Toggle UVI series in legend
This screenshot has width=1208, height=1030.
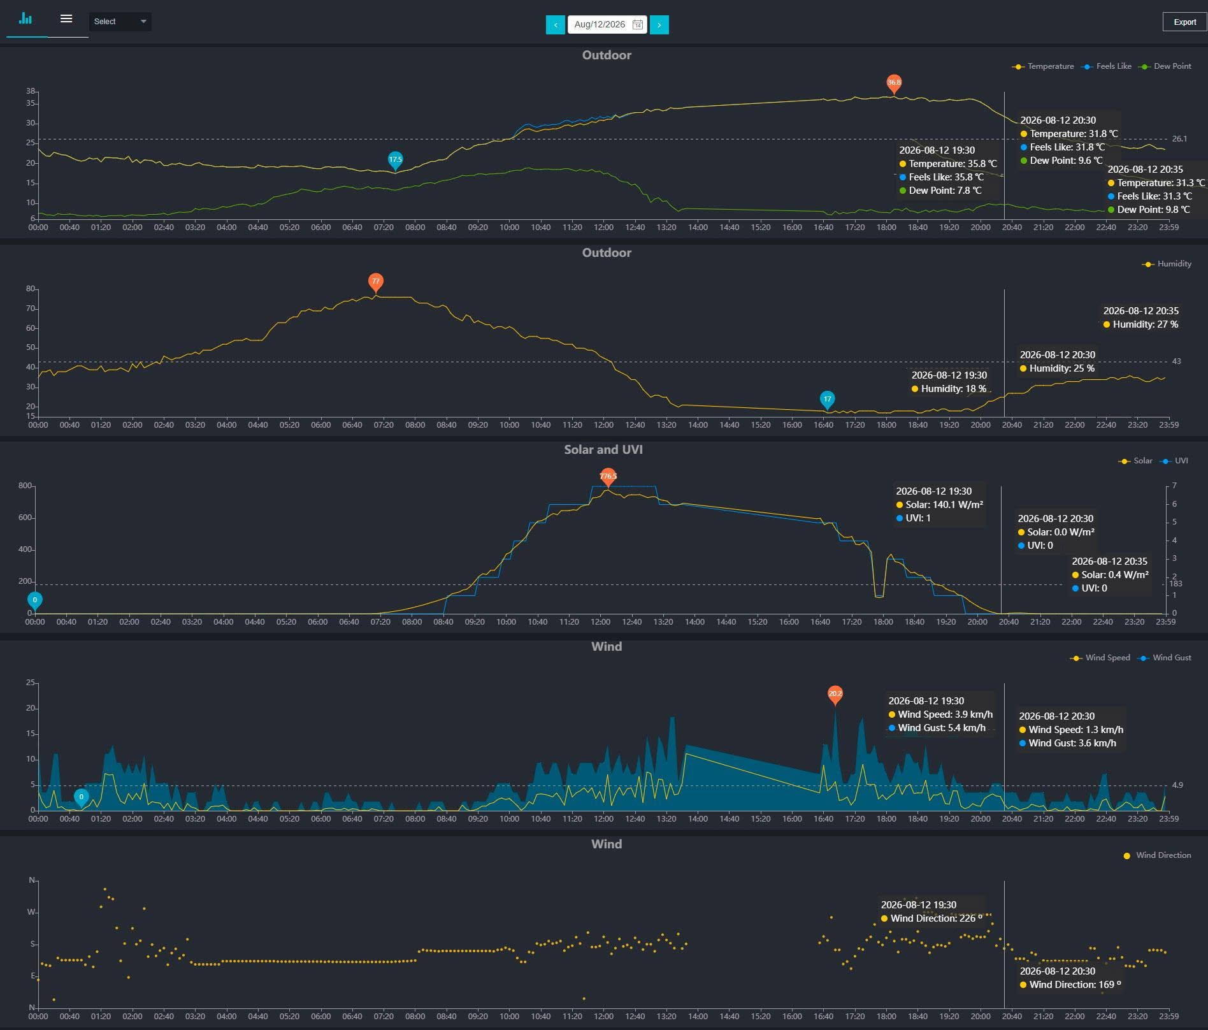(1174, 461)
